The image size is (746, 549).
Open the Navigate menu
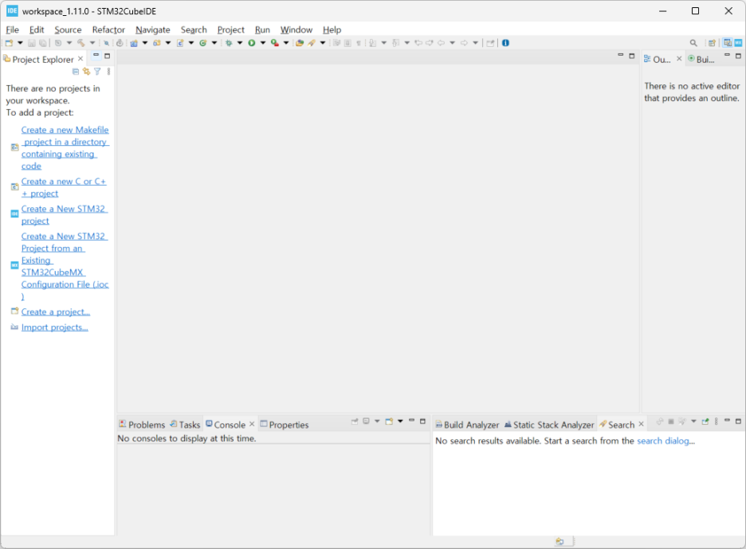153,29
